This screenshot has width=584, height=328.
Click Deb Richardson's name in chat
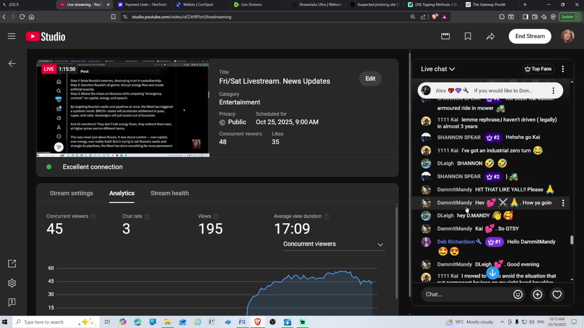coord(456,242)
